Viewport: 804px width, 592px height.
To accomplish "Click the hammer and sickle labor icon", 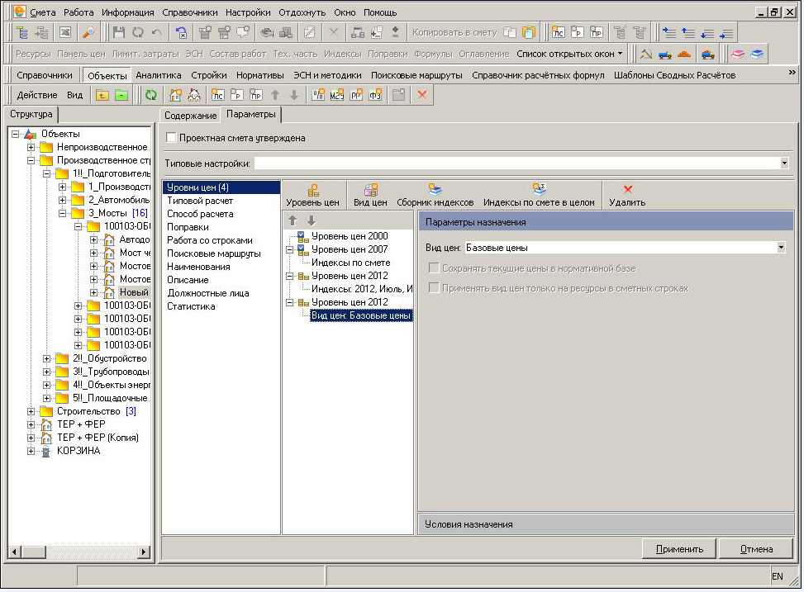I will tap(646, 54).
